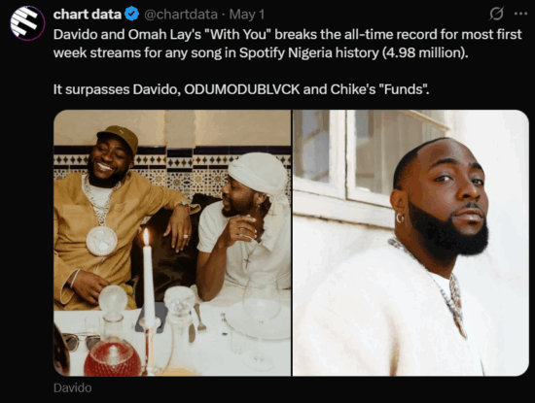Click the large round pendant necklace
Screen dimensions: 535x403
[x=102, y=241]
